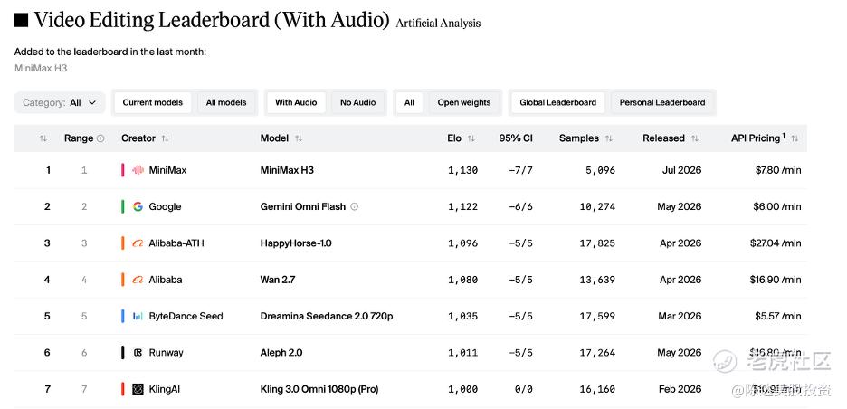This screenshot has width=847, height=409.
Task: Open the MiniMax H3 link under recently added
Action: point(41,69)
